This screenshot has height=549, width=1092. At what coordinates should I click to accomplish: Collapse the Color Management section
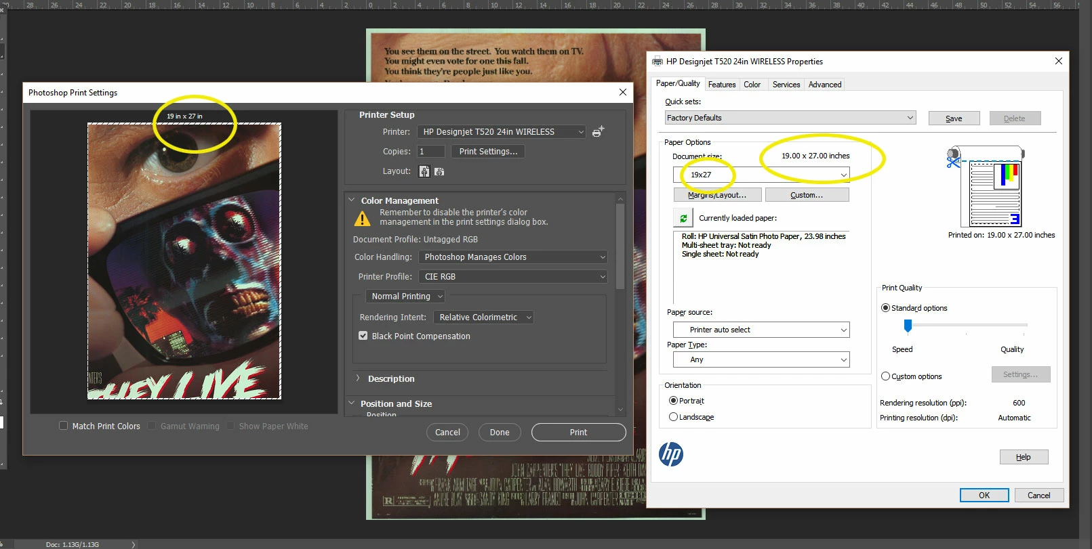point(351,200)
